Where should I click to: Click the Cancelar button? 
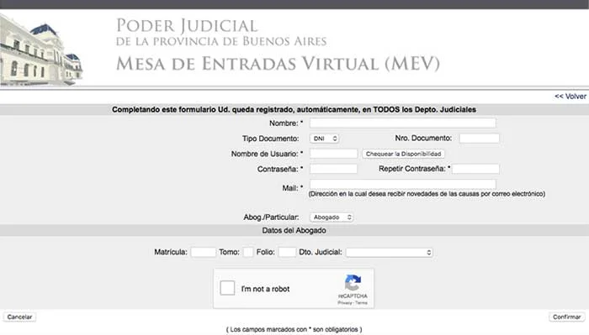pyautogui.click(x=19, y=317)
